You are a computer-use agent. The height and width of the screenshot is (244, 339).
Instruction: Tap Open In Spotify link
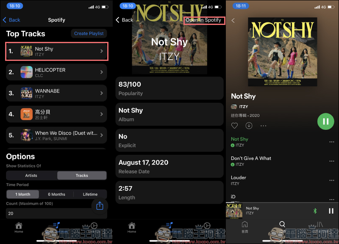tap(204, 20)
